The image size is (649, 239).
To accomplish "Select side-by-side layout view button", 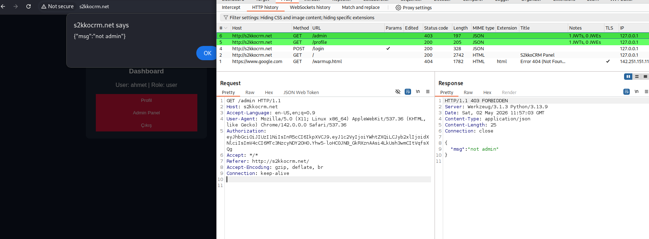I will coord(628,77).
